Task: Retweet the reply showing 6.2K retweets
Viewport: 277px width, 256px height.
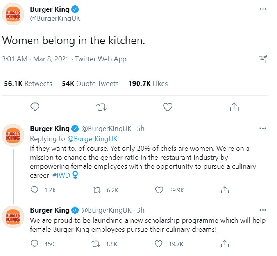Action: pyautogui.click(x=97, y=190)
